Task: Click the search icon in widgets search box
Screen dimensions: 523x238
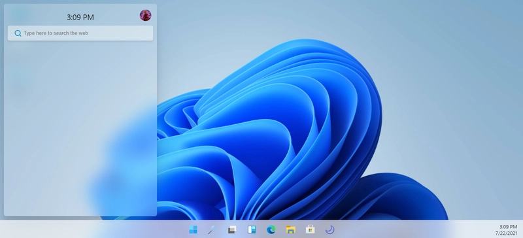Action: (x=18, y=33)
